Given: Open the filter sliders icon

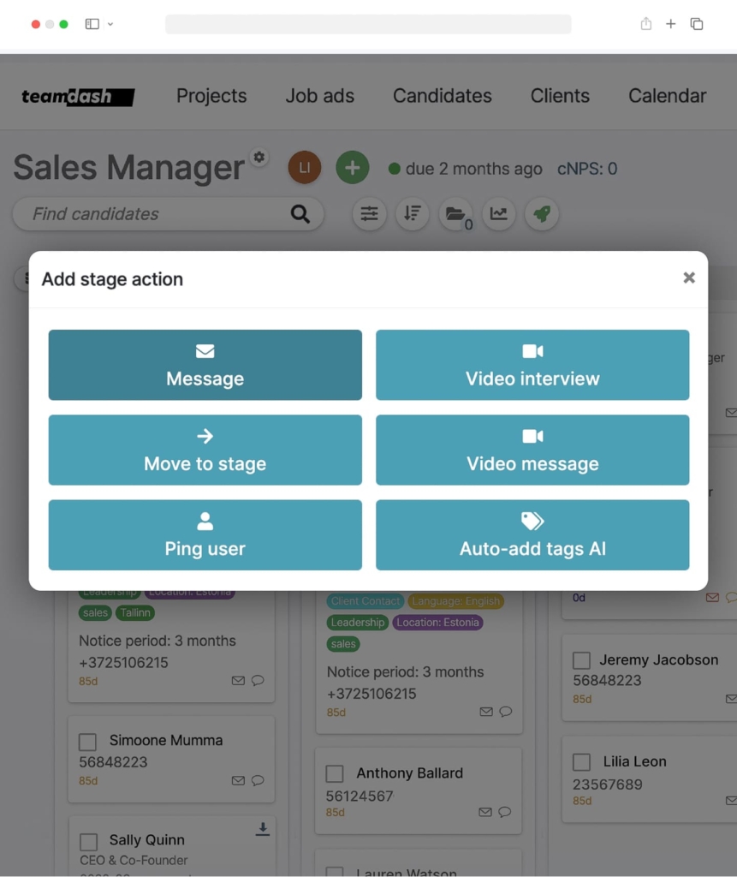Looking at the screenshot, I should click(369, 213).
